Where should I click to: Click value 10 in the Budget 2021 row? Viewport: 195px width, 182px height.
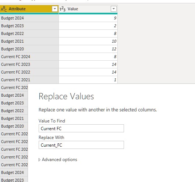point(88,41)
